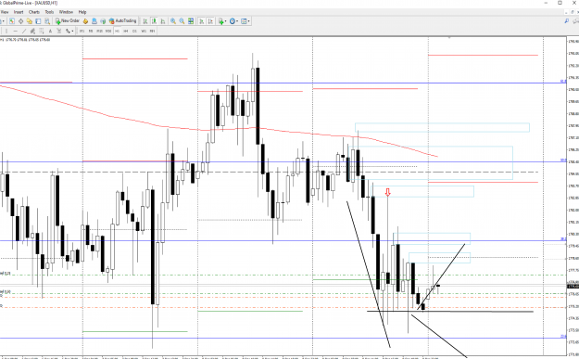The width and height of the screenshot is (579, 359).
Task: Select the red down arrow chart object
Action: coord(388,192)
